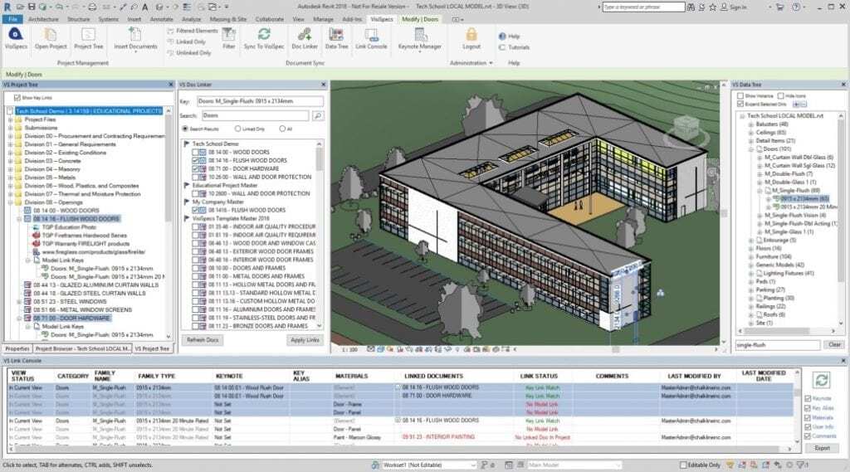The height and width of the screenshot is (472, 850).
Task: Toggle the Keynote column checkbox
Action: [x=808, y=398]
